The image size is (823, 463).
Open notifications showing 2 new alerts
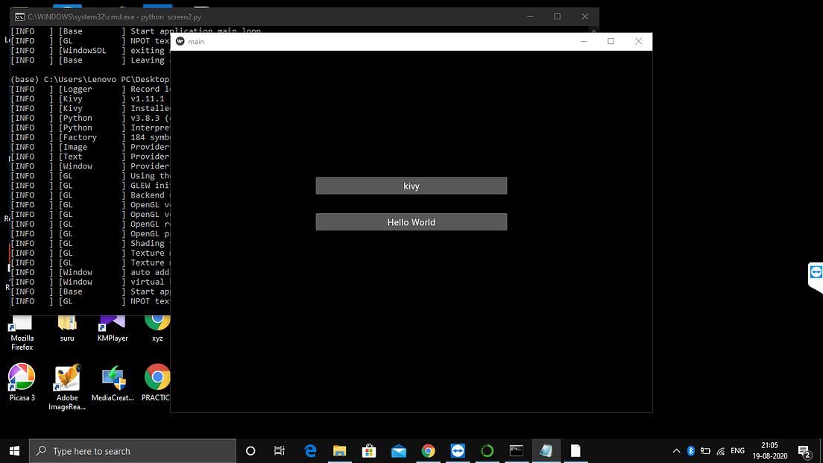pyautogui.click(x=804, y=450)
